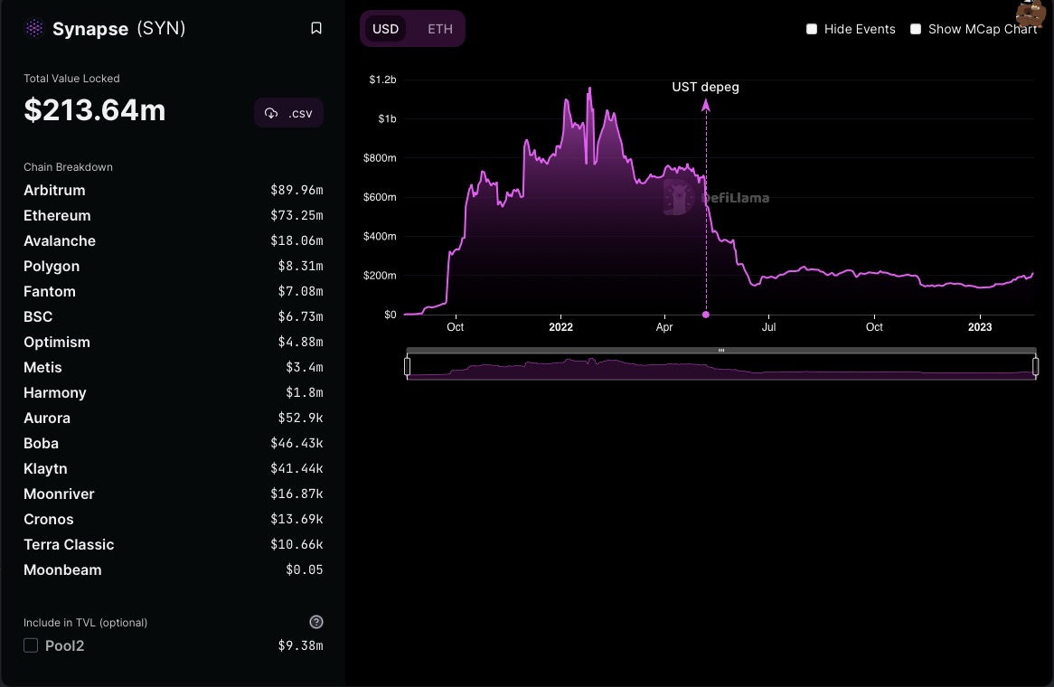Select the Harmony chain row
Image resolution: width=1054 pixels, height=687 pixels.
click(174, 392)
